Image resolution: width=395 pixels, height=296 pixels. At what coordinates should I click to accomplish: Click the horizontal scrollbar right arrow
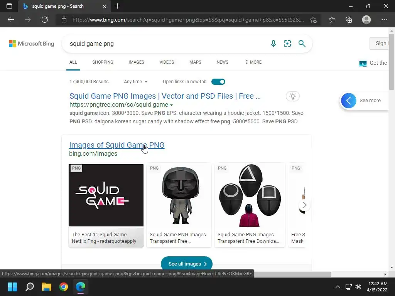pos(385,274)
